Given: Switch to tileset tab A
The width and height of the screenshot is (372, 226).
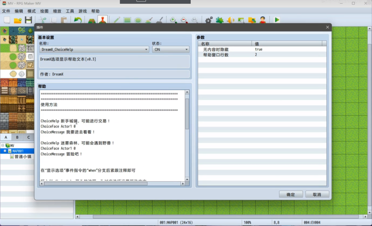Looking at the screenshot, I should click(x=6, y=137).
